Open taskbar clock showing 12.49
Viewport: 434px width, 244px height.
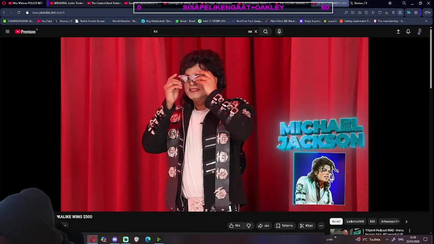[x=413, y=239]
